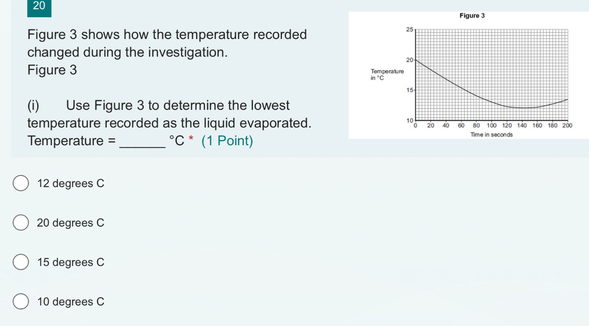The height and width of the screenshot is (326, 589).
Task: Select the 12 degrees C radio button
Action: (20, 183)
